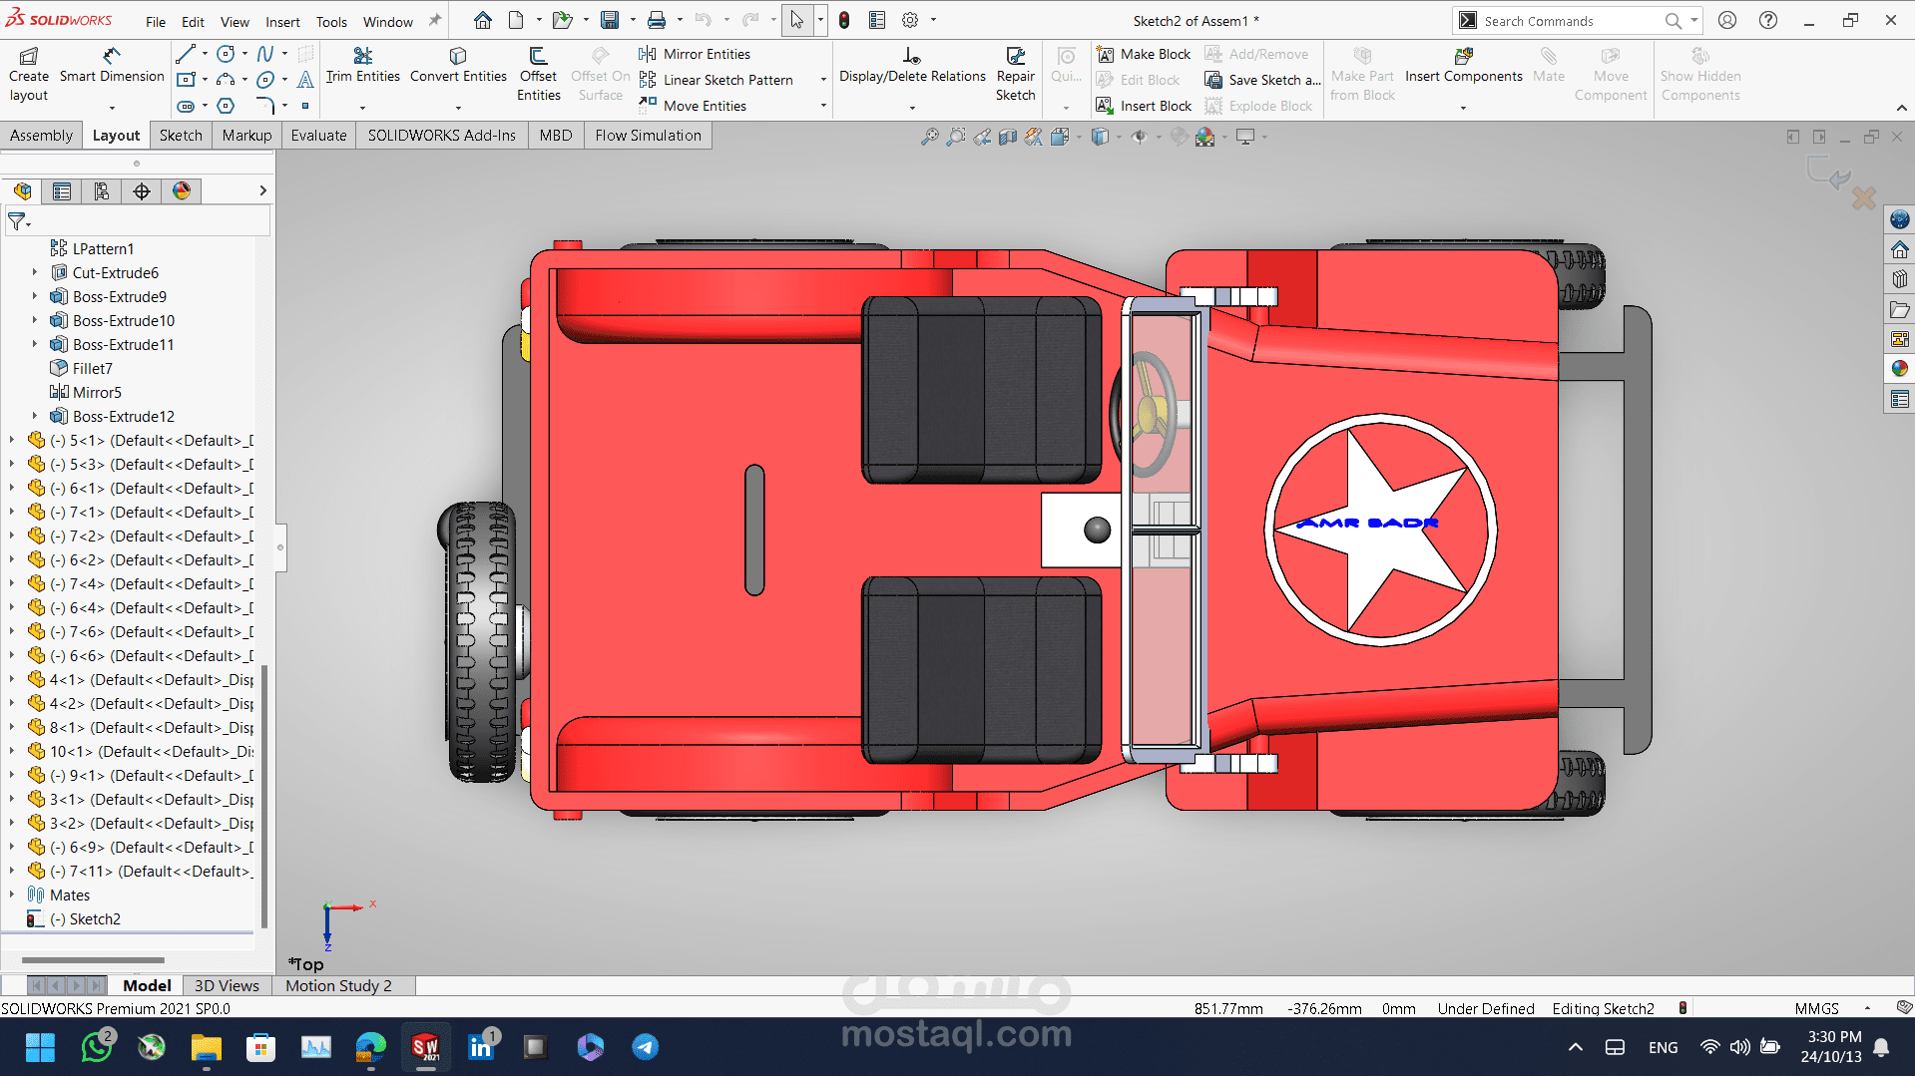This screenshot has width=1915, height=1076.
Task: Toggle the rebuild traffic light icon
Action: [x=844, y=20]
